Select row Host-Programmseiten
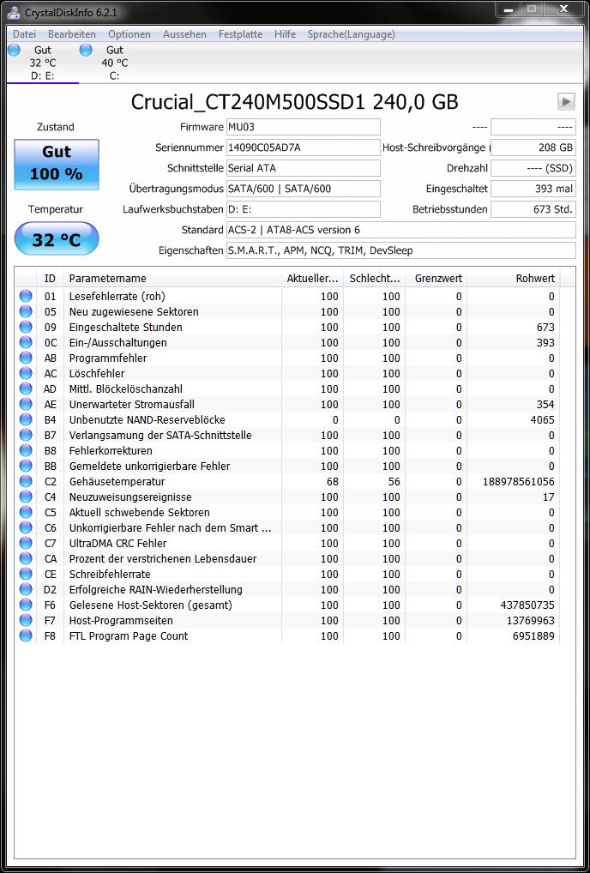 (x=287, y=620)
